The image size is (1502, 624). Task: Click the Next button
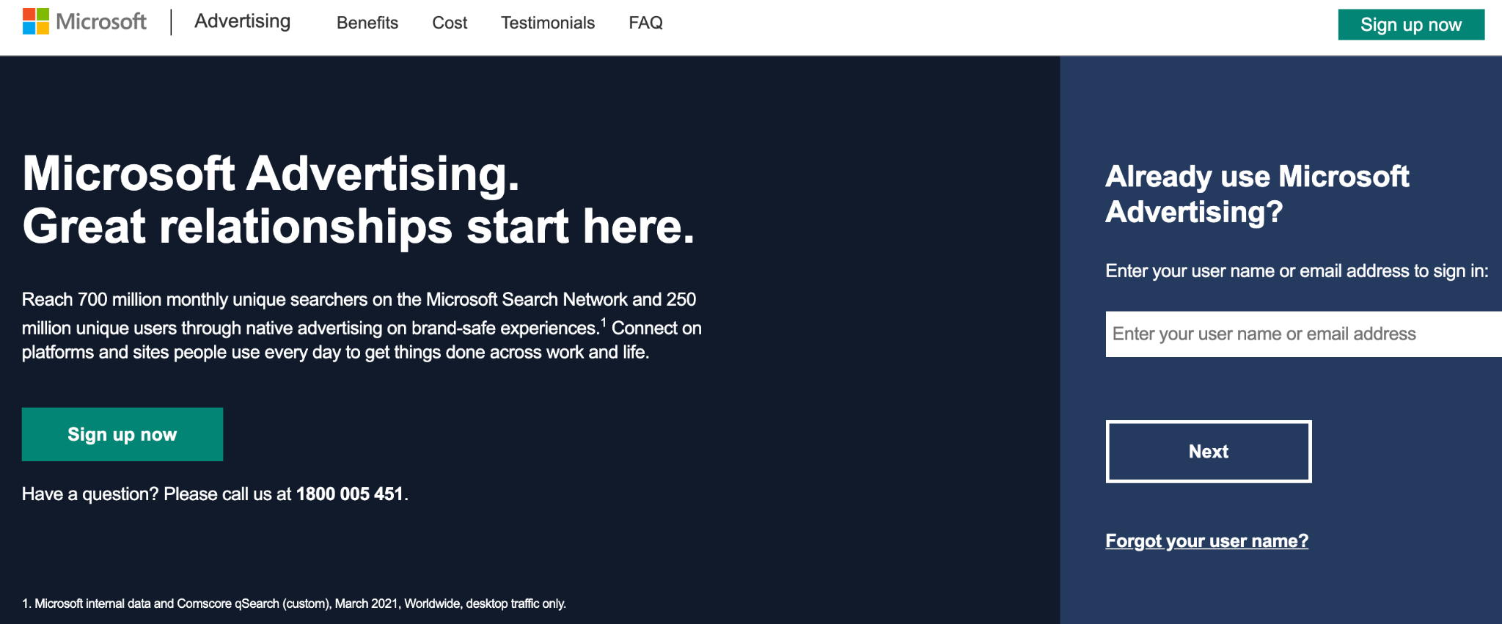tap(1209, 452)
